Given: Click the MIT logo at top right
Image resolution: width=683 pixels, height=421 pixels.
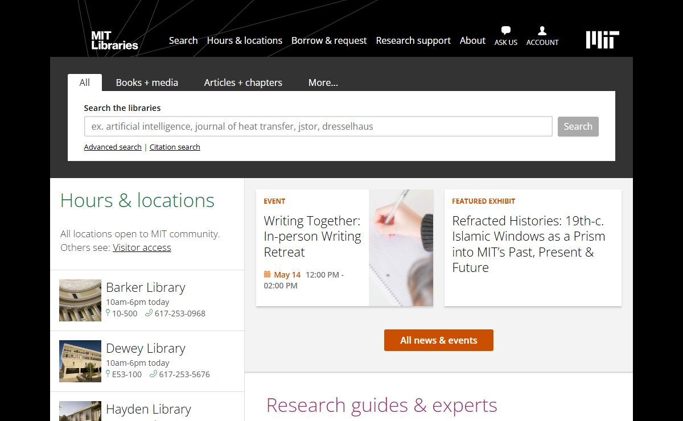Looking at the screenshot, I should [x=602, y=40].
